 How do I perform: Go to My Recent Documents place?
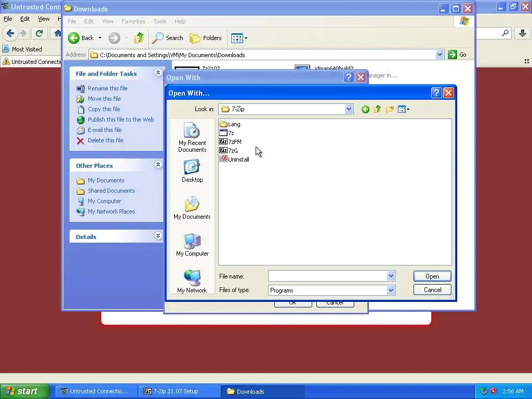pos(192,137)
